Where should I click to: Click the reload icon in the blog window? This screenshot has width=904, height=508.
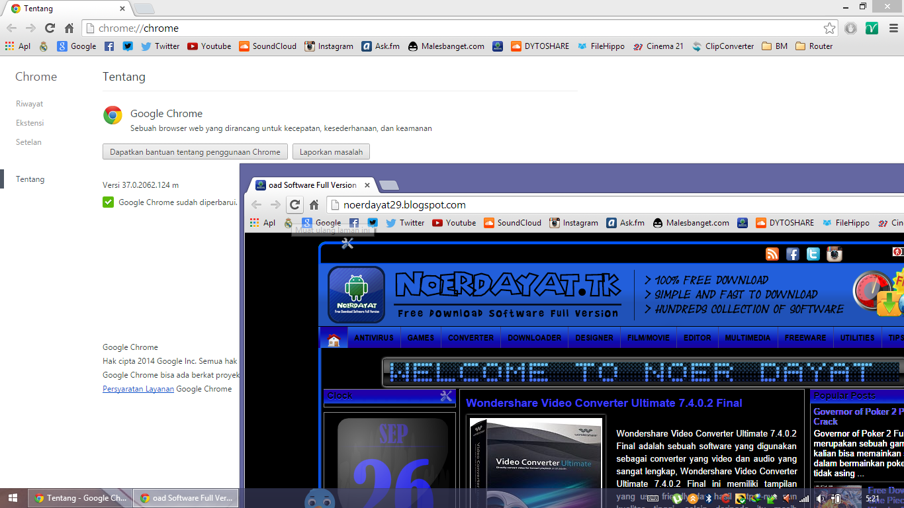click(x=294, y=204)
